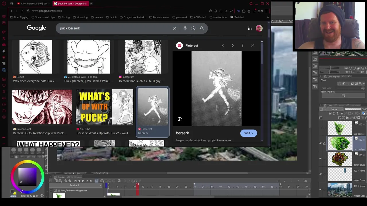Select the demon lettuce layer thumbnail
Screen dimensions: 367x206
pos(340,159)
